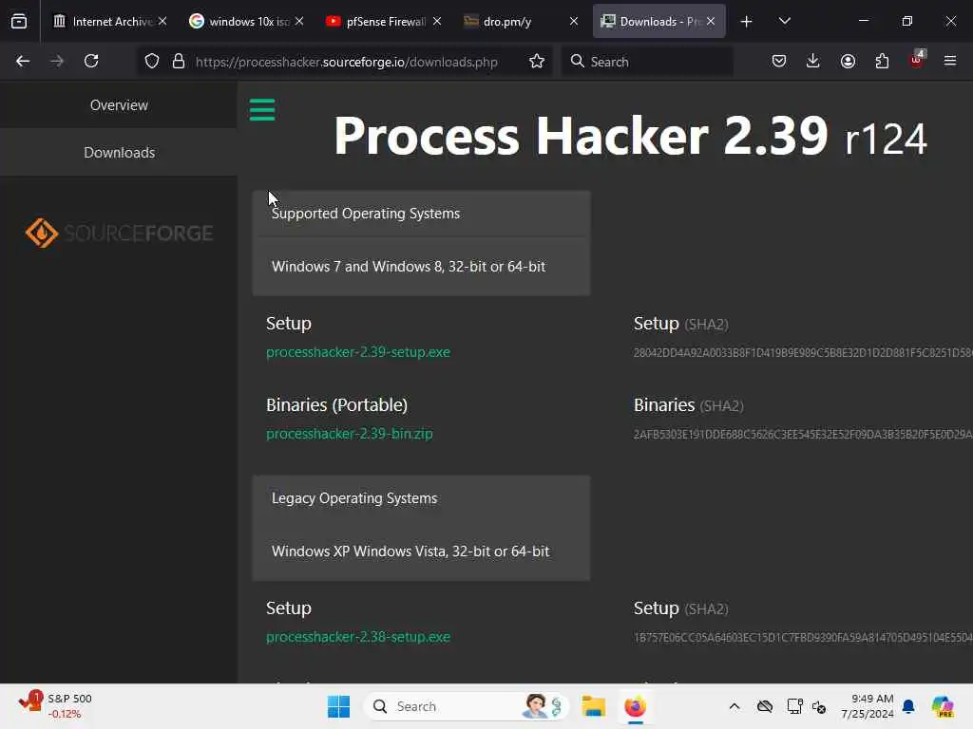Open S&P 500 widget

tap(55, 706)
